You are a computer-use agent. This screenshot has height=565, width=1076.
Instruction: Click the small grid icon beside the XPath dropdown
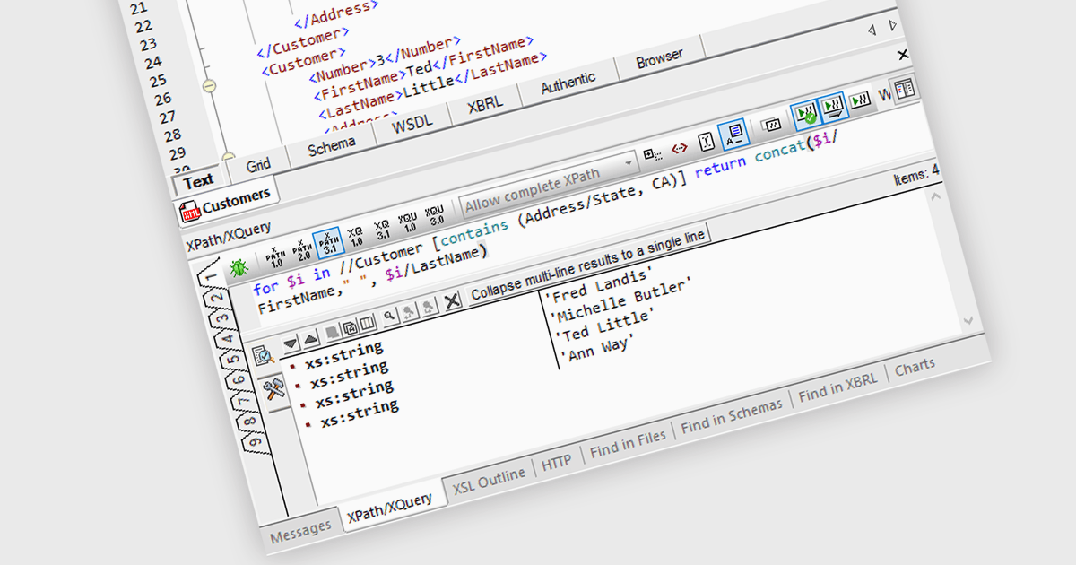[x=653, y=153]
